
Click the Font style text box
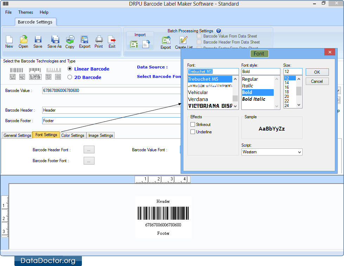(261, 72)
